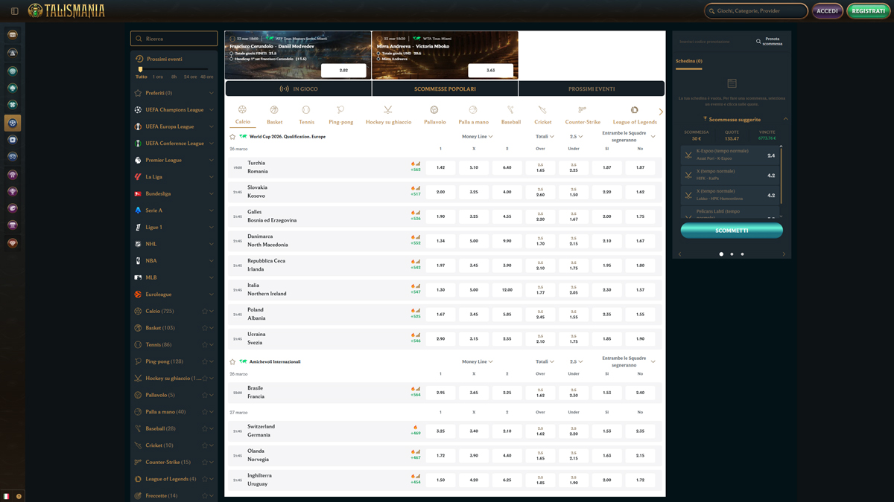Switch to the Prossimi Eventi tab
894x502 pixels.
tap(592, 89)
